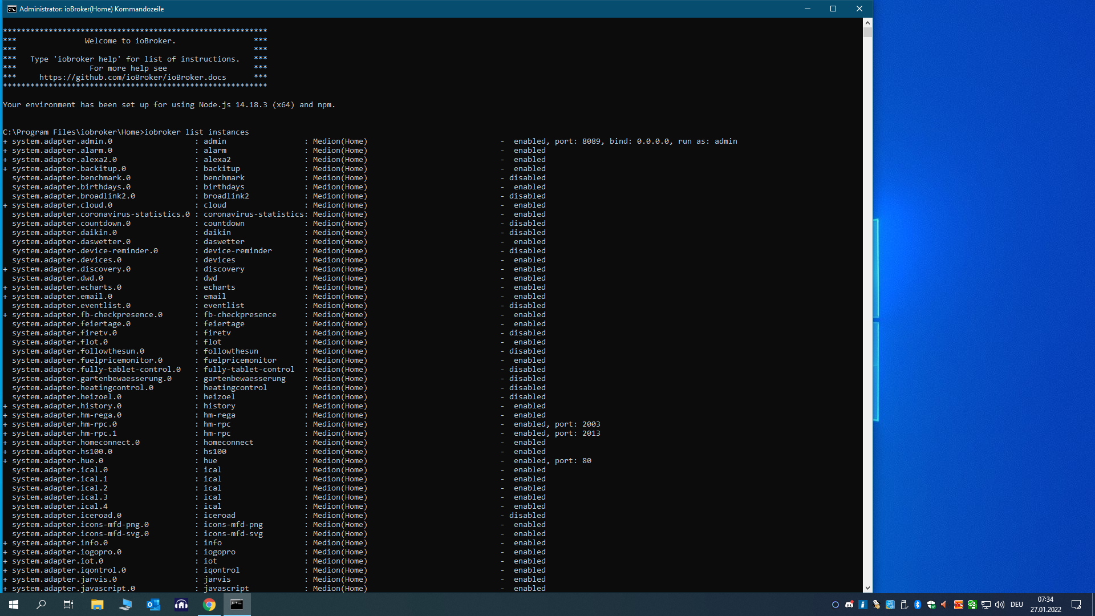Image resolution: width=1095 pixels, height=616 pixels.
Task: Click the safely remove hardware USB icon
Action: pos(904,605)
